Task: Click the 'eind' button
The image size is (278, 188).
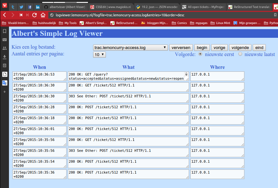Action: (259, 48)
